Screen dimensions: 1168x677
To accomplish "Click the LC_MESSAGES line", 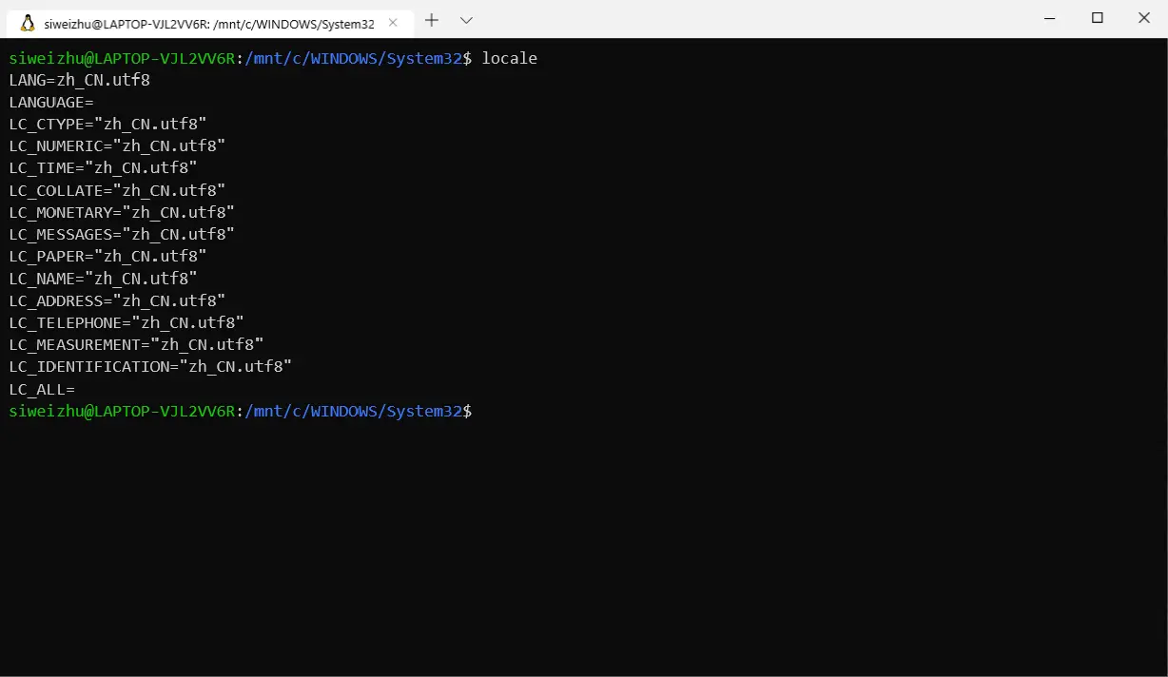I will (x=122, y=234).
